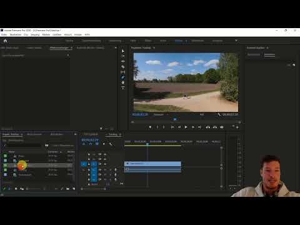Go to In point in Program monitor

tap(172, 127)
